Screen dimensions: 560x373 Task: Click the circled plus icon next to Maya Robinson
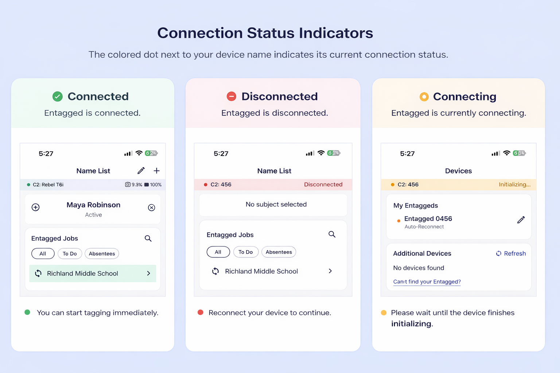click(x=35, y=207)
